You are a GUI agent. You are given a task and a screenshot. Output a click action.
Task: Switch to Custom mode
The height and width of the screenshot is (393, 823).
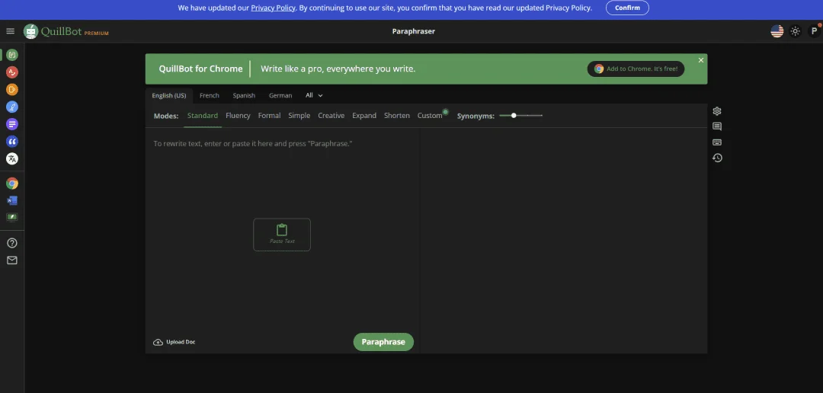point(431,116)
